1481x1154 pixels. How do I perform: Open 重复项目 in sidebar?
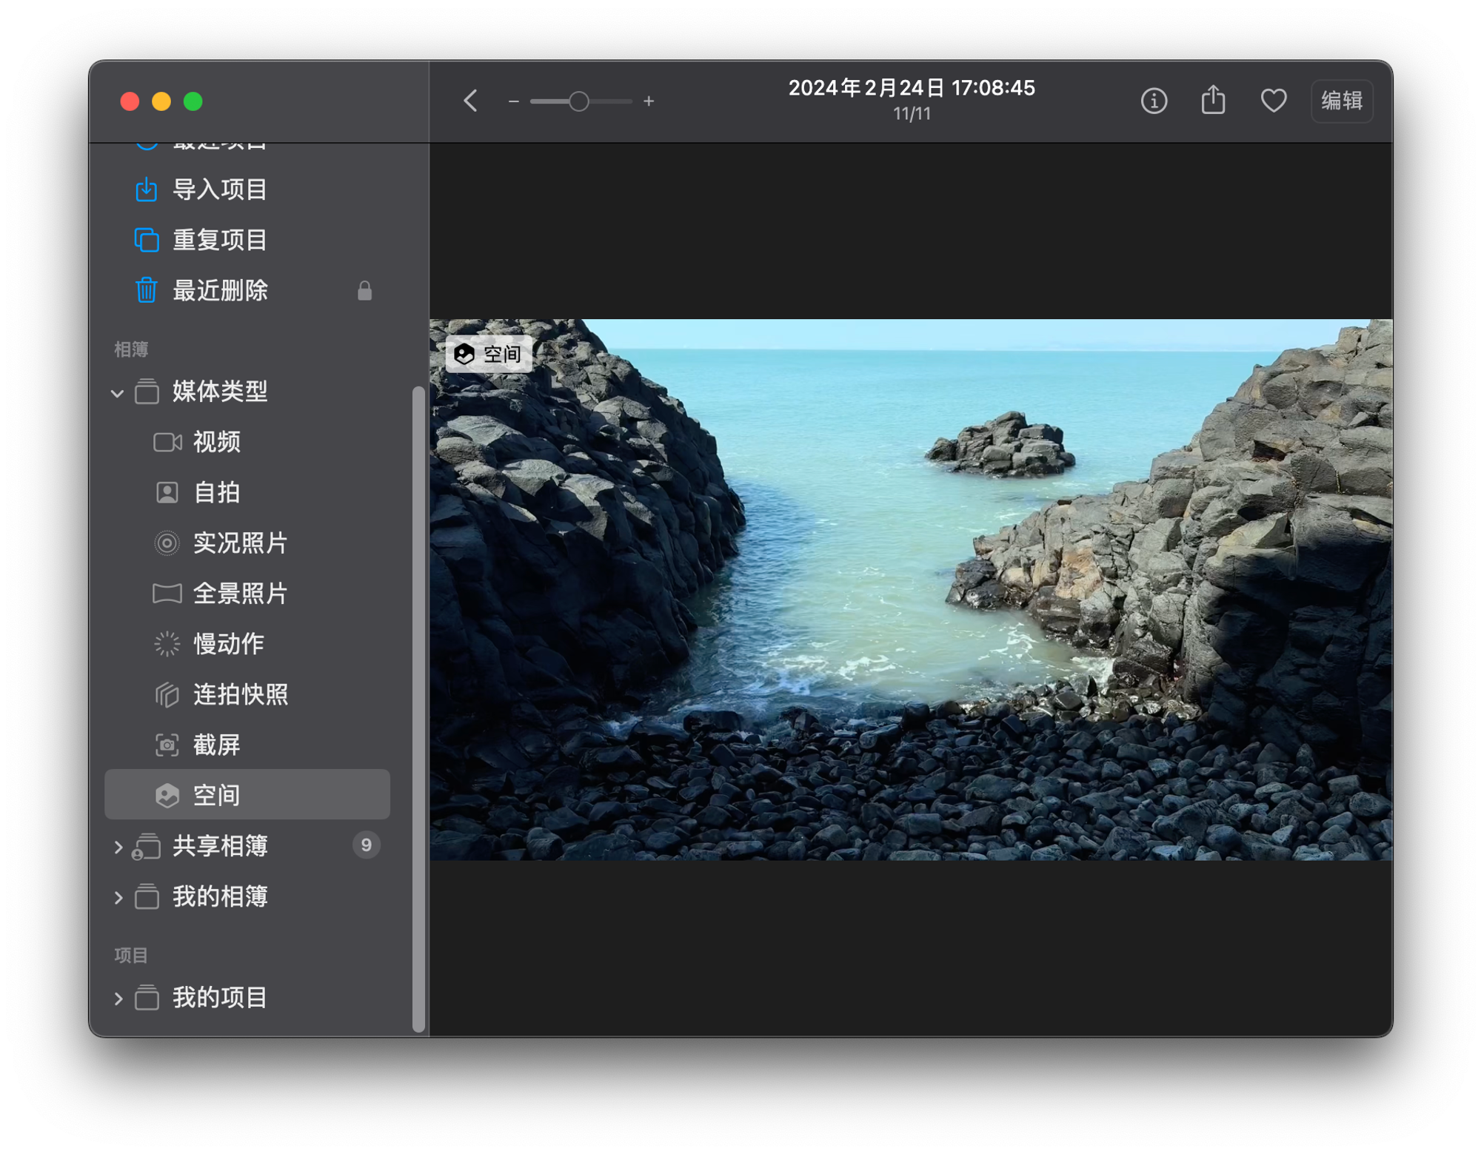tap(247, 240)
